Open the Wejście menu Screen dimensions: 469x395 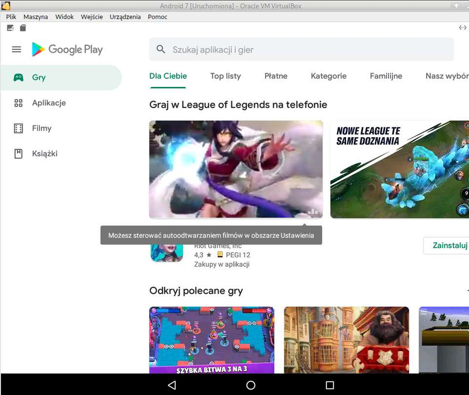pos(92,17)
